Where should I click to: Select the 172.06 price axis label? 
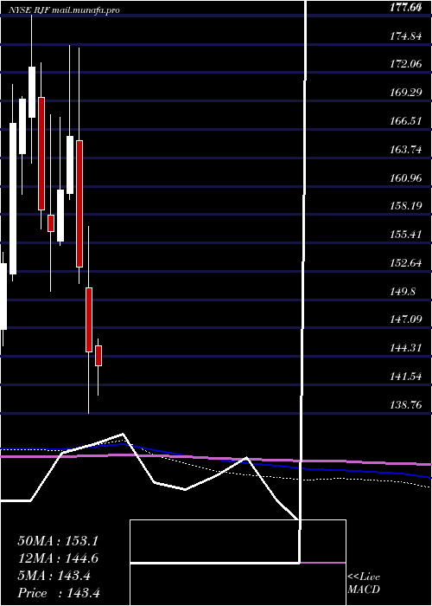point(406,64)
